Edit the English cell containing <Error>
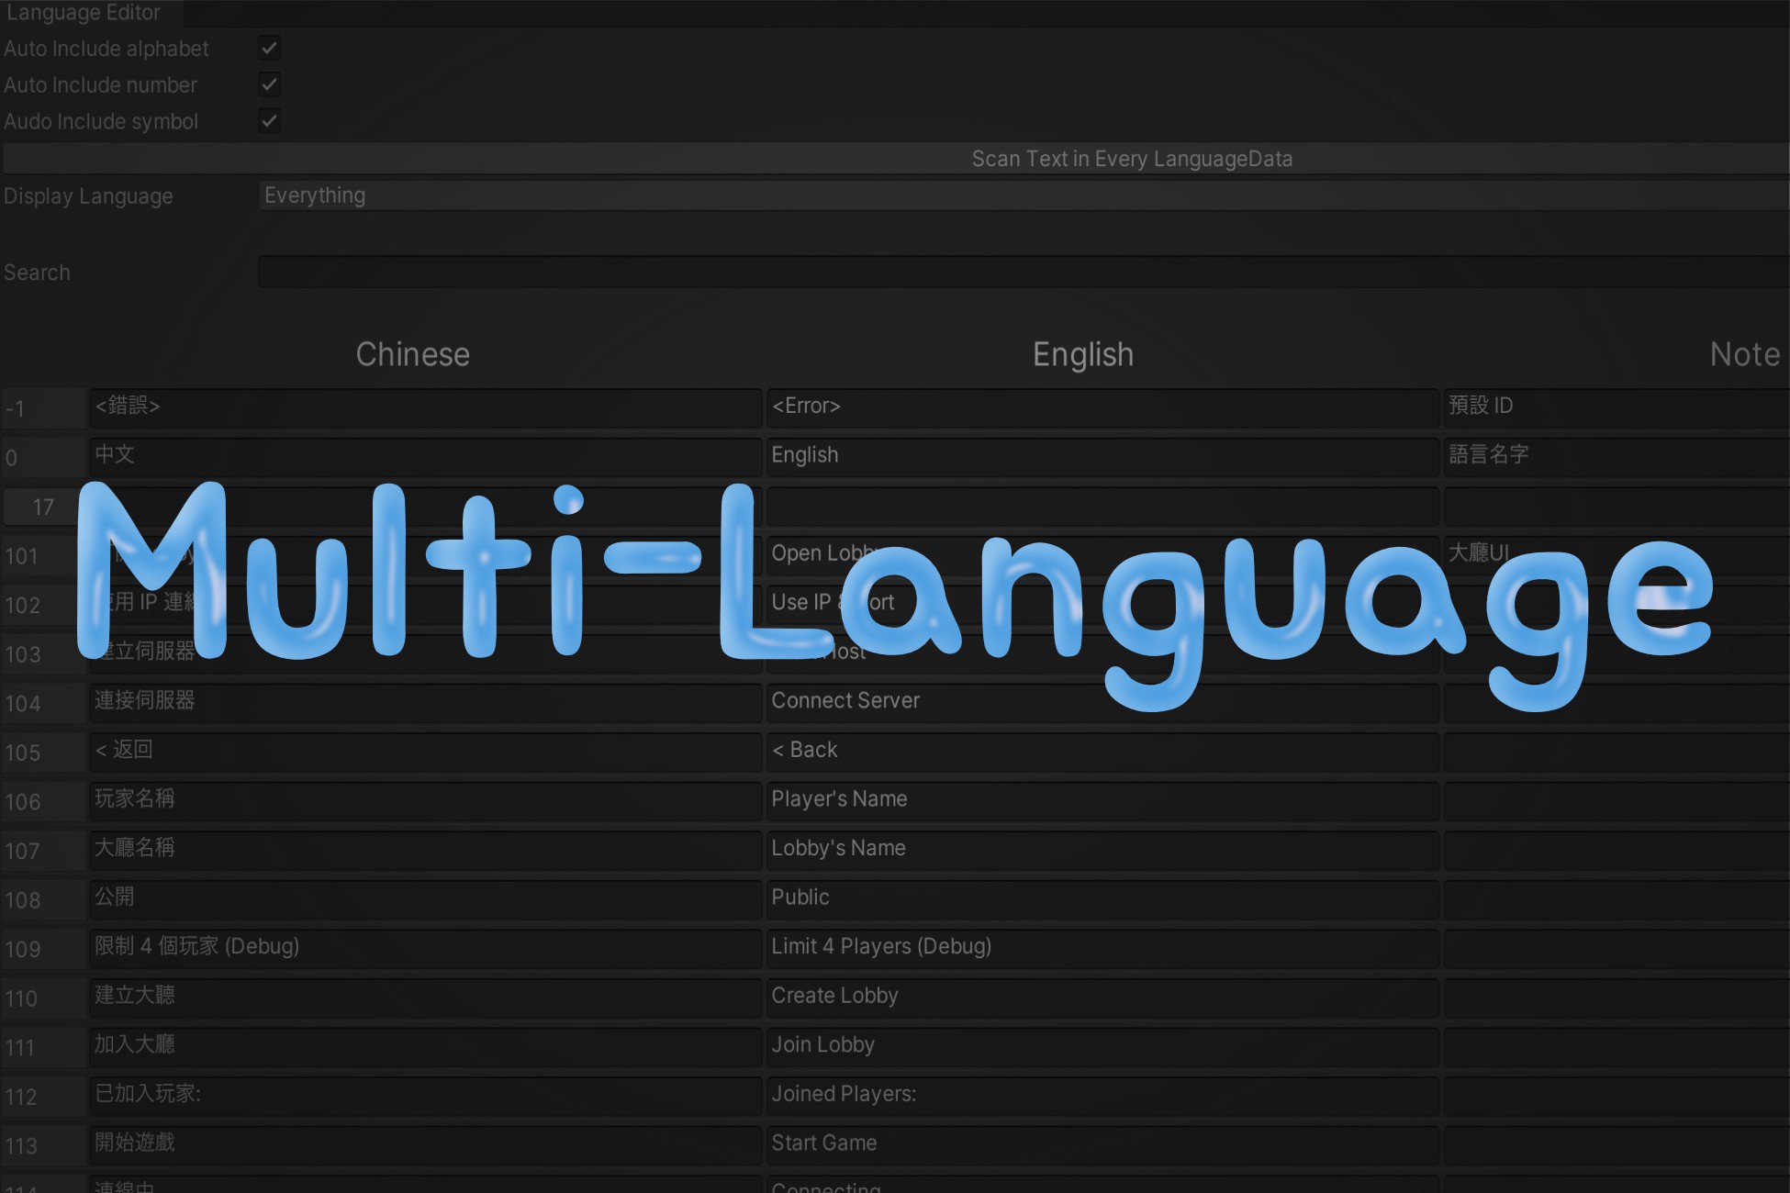The width and height of the screenshot is (1790, 1193). click(x=1102, y=407)
